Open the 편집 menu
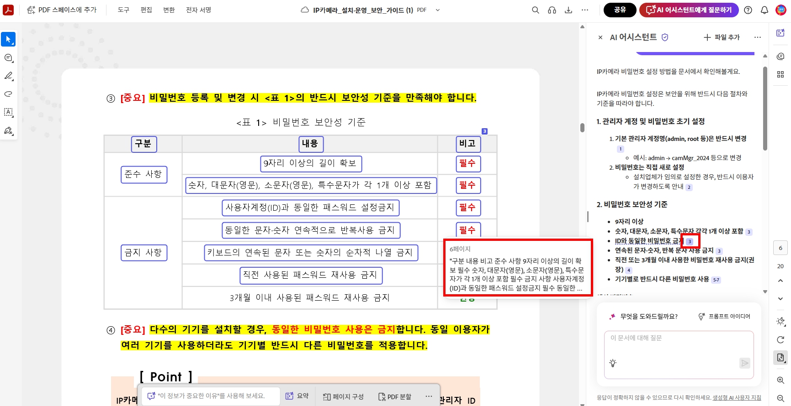 pyautogui.click(x=146, y=10)
